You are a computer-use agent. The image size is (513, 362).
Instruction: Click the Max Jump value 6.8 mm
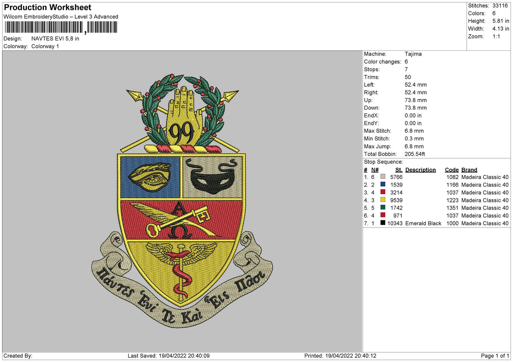[x=414, y=146]
